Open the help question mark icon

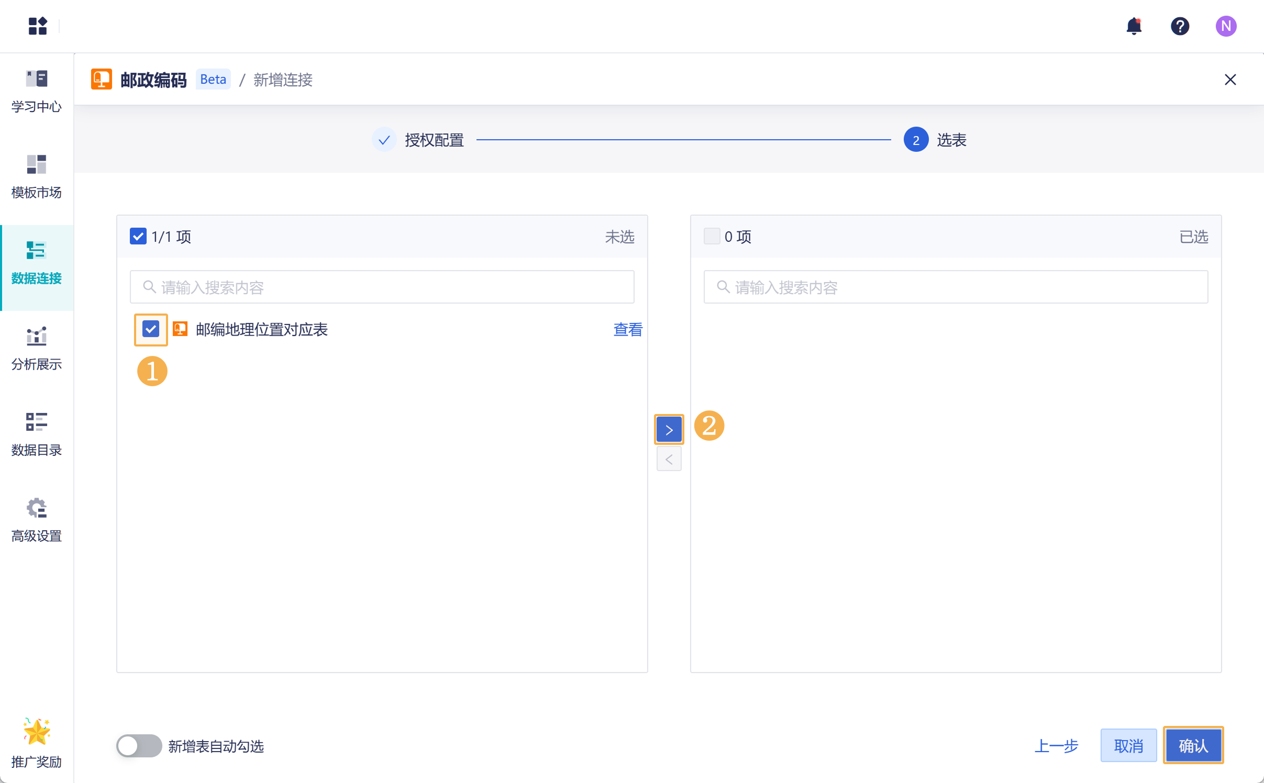1180,26
